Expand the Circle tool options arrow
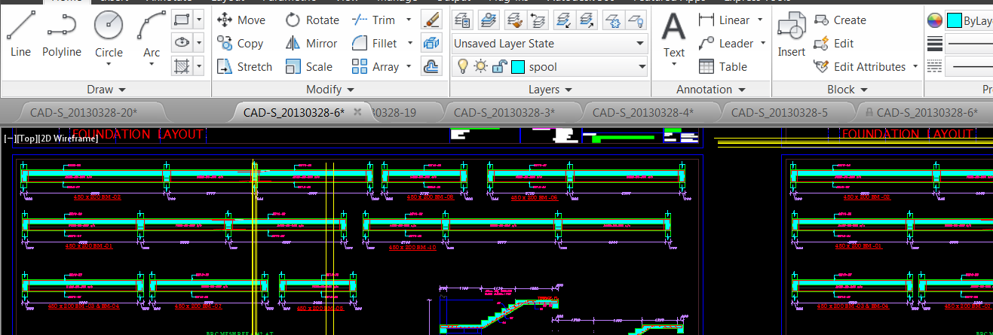Image resolution: width=993 pixels, height=335 pixels. point(109,65)
